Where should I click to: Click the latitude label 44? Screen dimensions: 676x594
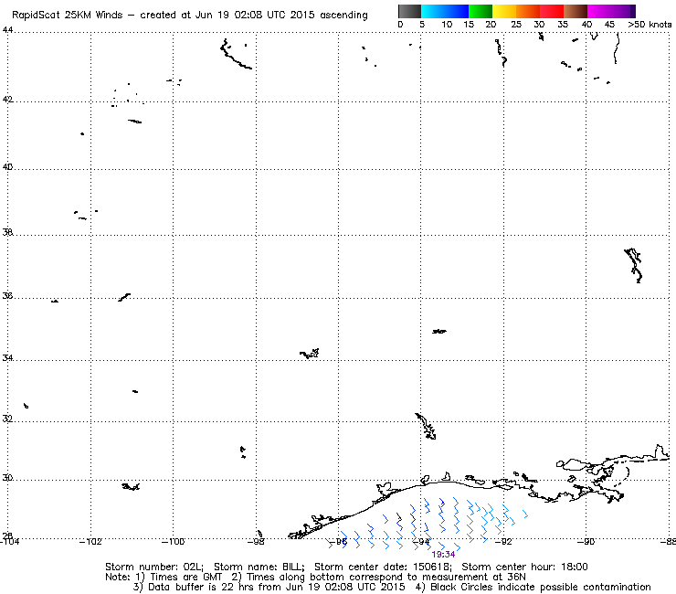(7, 30)
